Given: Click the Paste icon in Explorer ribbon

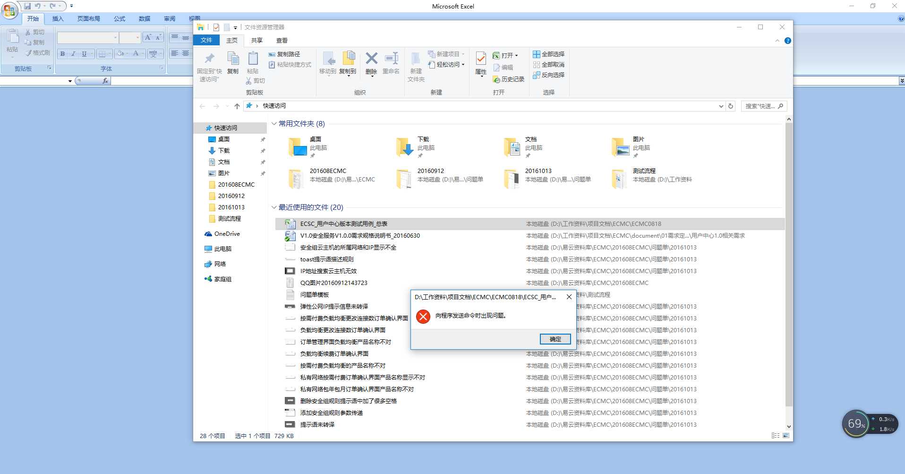Looking at the screenshot, I should tap(253, 59).
